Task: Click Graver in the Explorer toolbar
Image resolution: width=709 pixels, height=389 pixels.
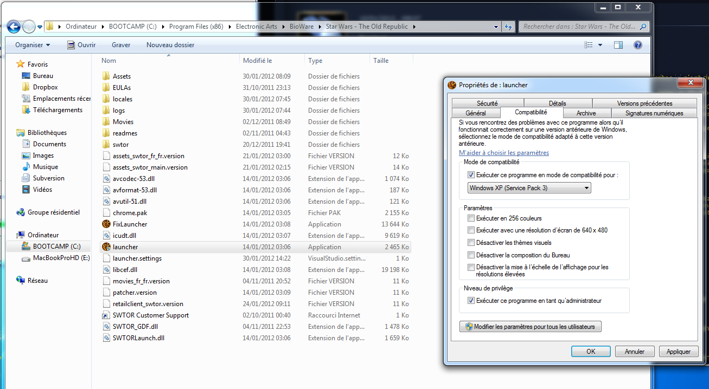Action: coord(121,45)
